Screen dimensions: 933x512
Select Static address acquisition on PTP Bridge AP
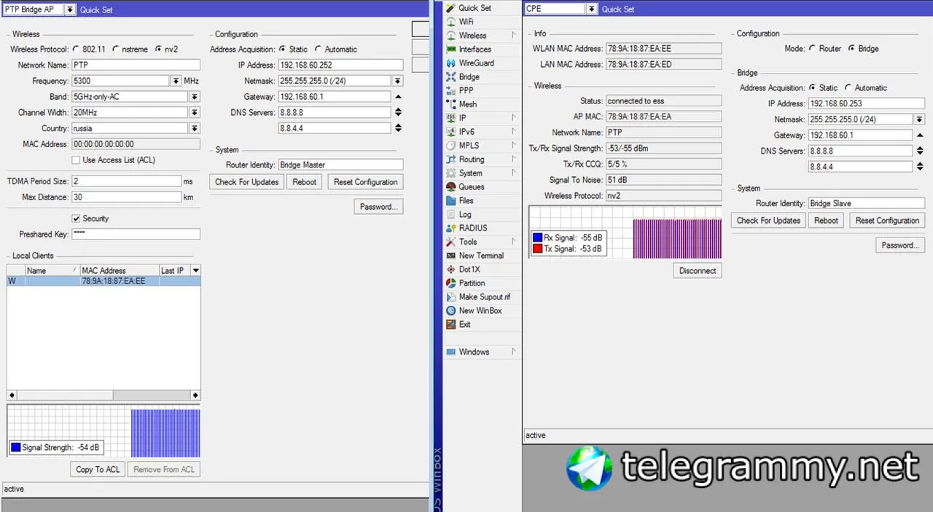click(x=282, y=50)
